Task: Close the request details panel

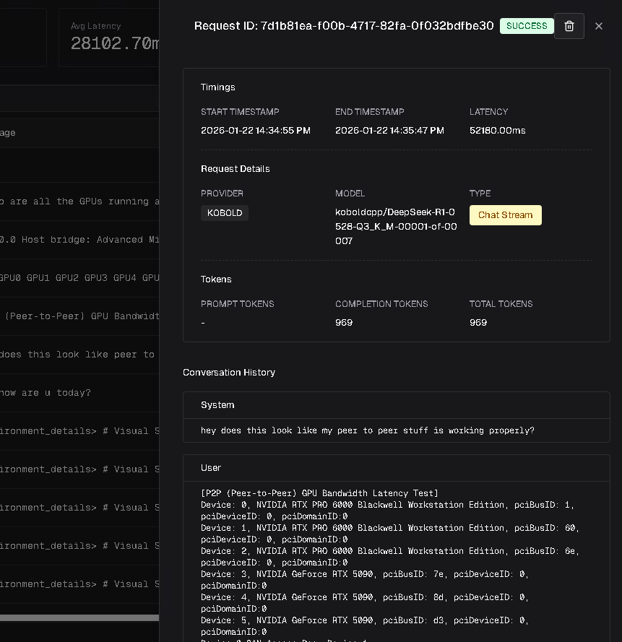Action: coord(598,26)
